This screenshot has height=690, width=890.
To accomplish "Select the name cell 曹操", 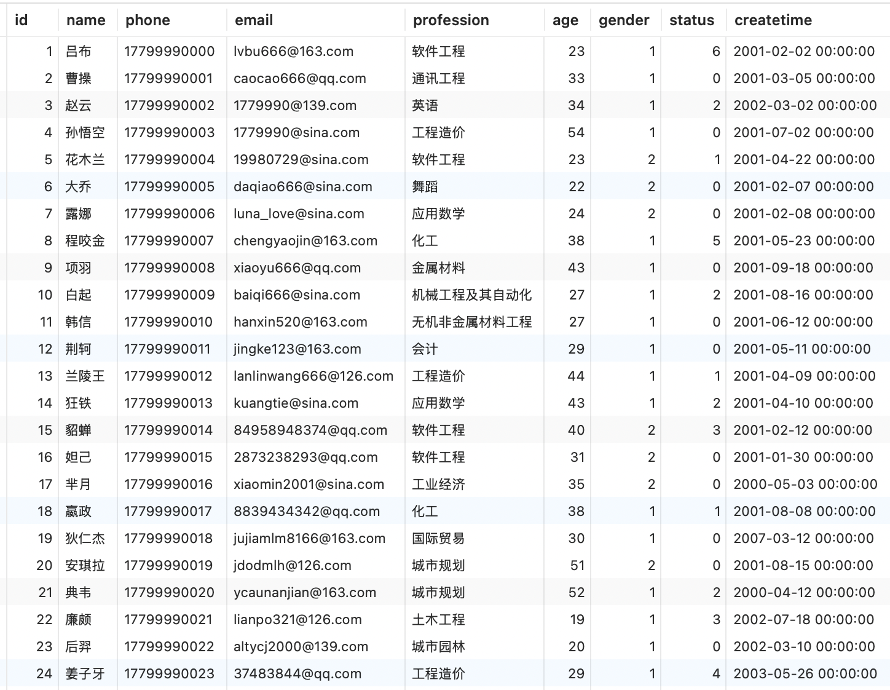I will coord(78,79).
